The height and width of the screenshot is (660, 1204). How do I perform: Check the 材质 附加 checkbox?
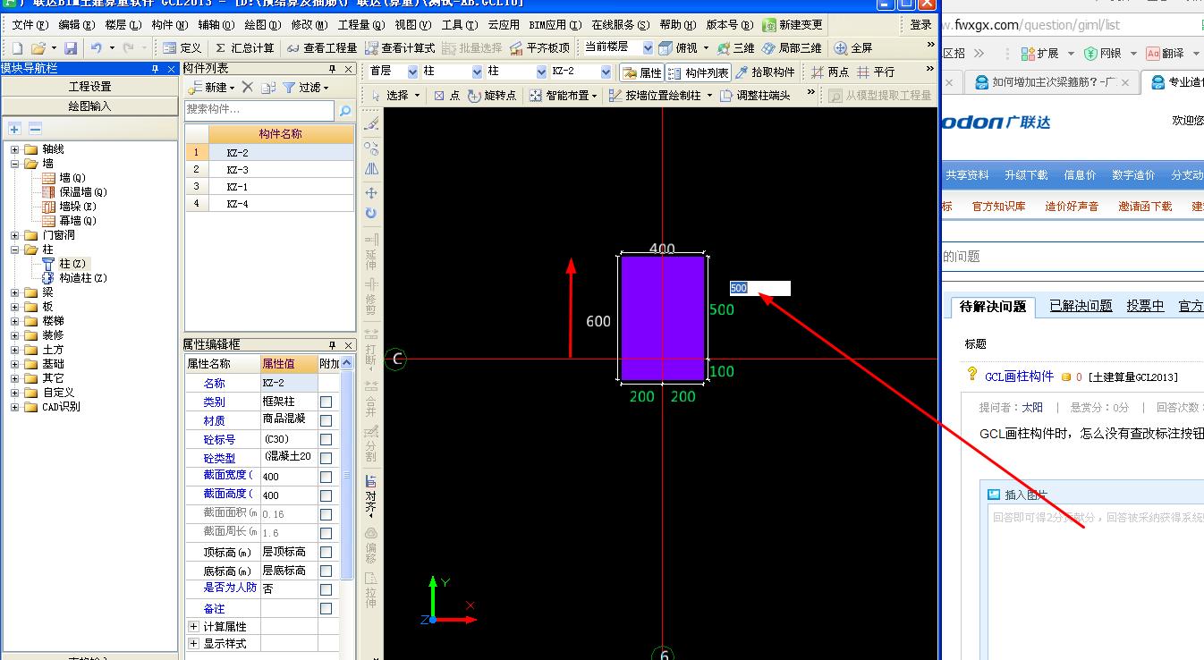326,421
